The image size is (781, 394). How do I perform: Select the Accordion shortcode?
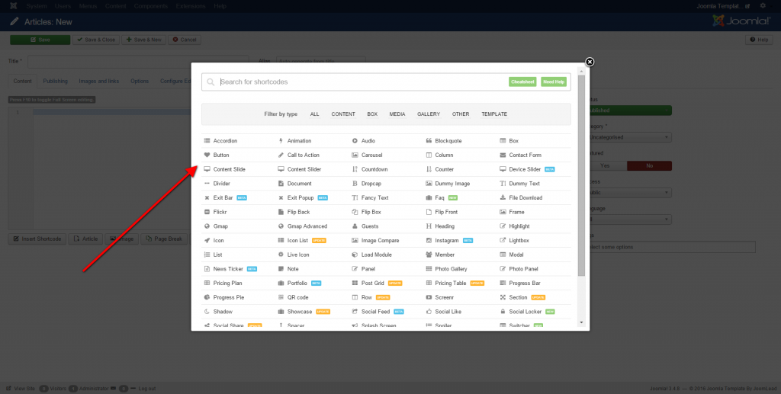[x=220, y=141]
